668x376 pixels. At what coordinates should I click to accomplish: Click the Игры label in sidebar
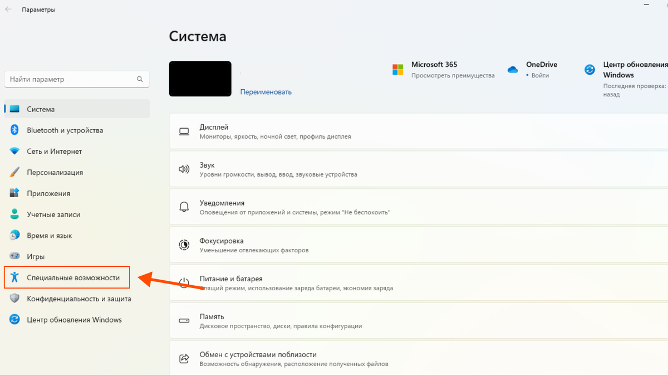[x=36, y=257]
